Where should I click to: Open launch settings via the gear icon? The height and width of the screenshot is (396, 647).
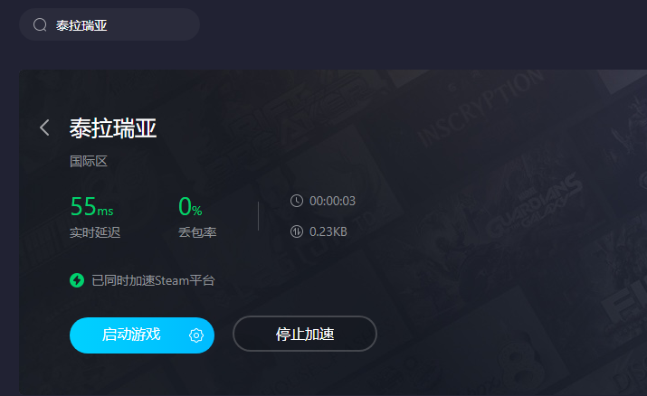coord(196,335)
